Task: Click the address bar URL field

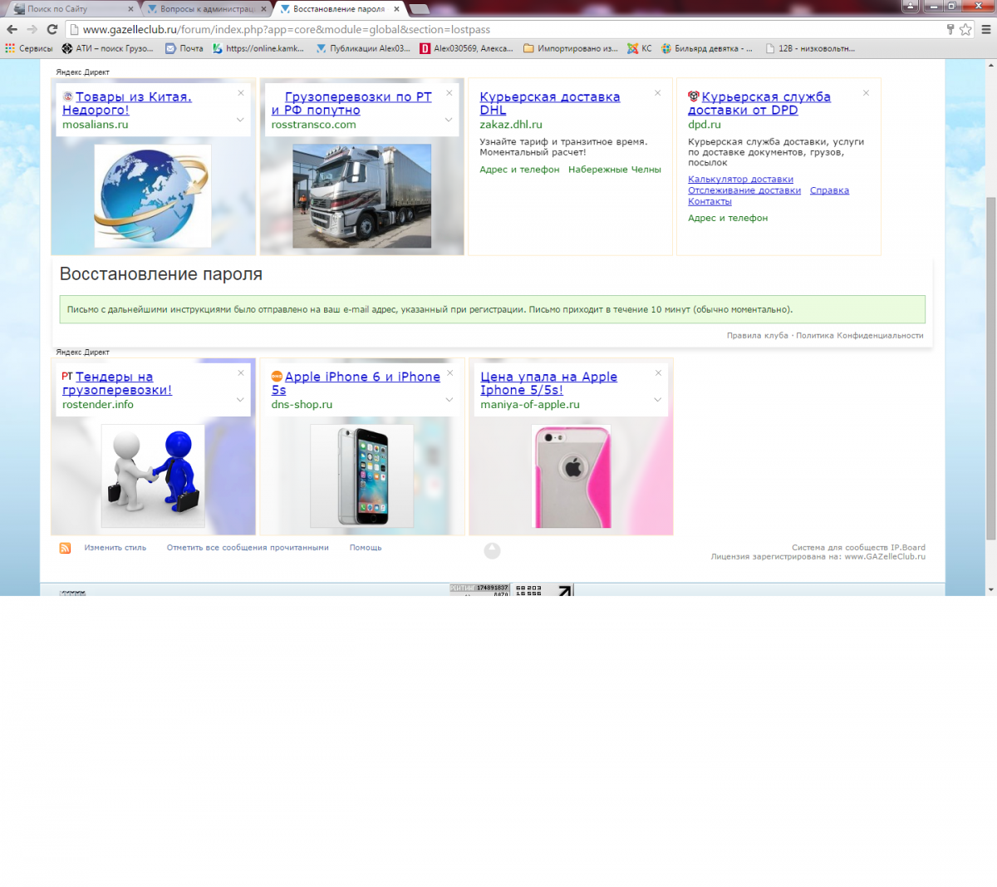Action: [507, 29]
